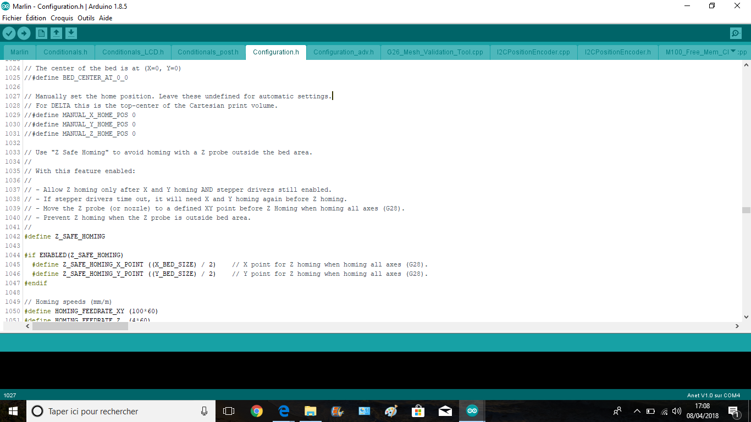This screenshot has height=422, width=751.
Task: Click the HOMING_FEEDRATE_XY (100*60) line
Action: tap(91, 311)
